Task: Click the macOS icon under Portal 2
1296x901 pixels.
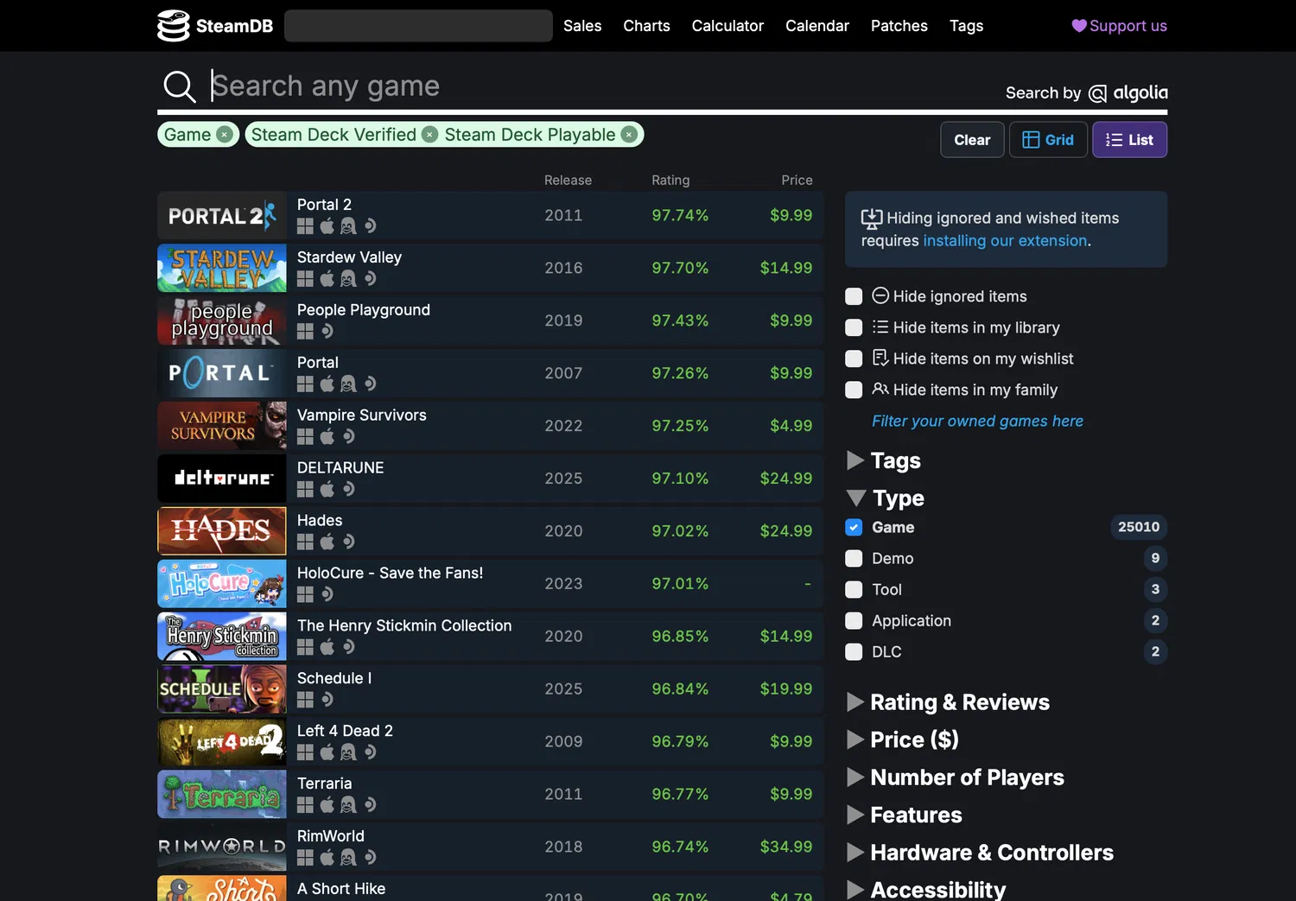Action: [327, 226]
